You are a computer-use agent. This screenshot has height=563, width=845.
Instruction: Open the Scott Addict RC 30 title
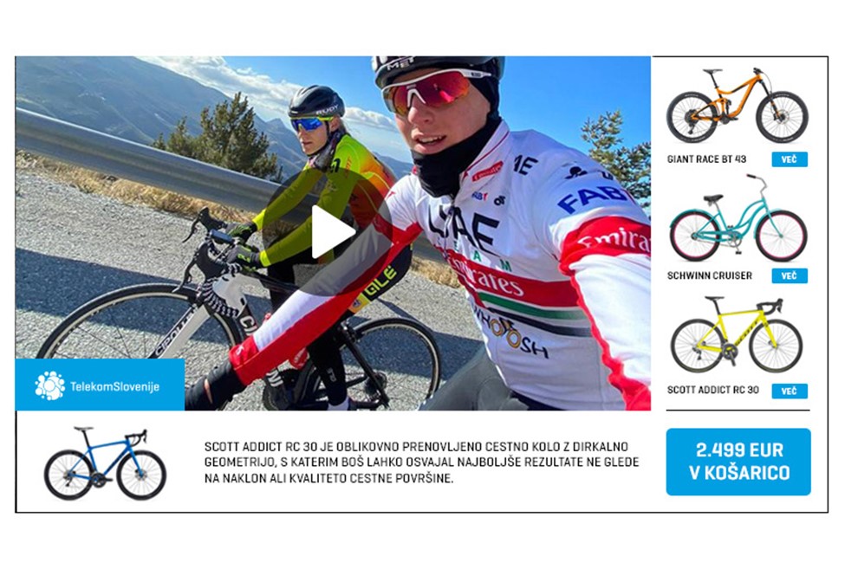pyautogui.click(x=713, y=390)
